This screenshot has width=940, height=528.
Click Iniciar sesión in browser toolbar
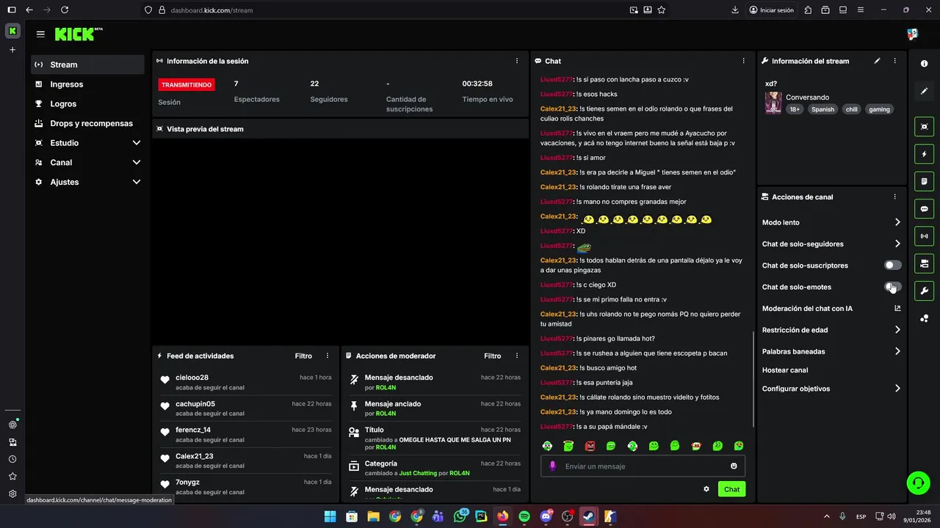pyautogui.click(x=771, y=10)
